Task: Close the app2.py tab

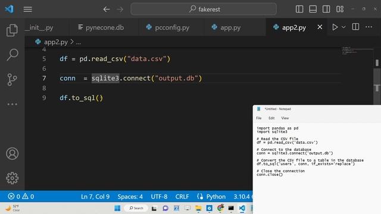Action: pos(320,27)
